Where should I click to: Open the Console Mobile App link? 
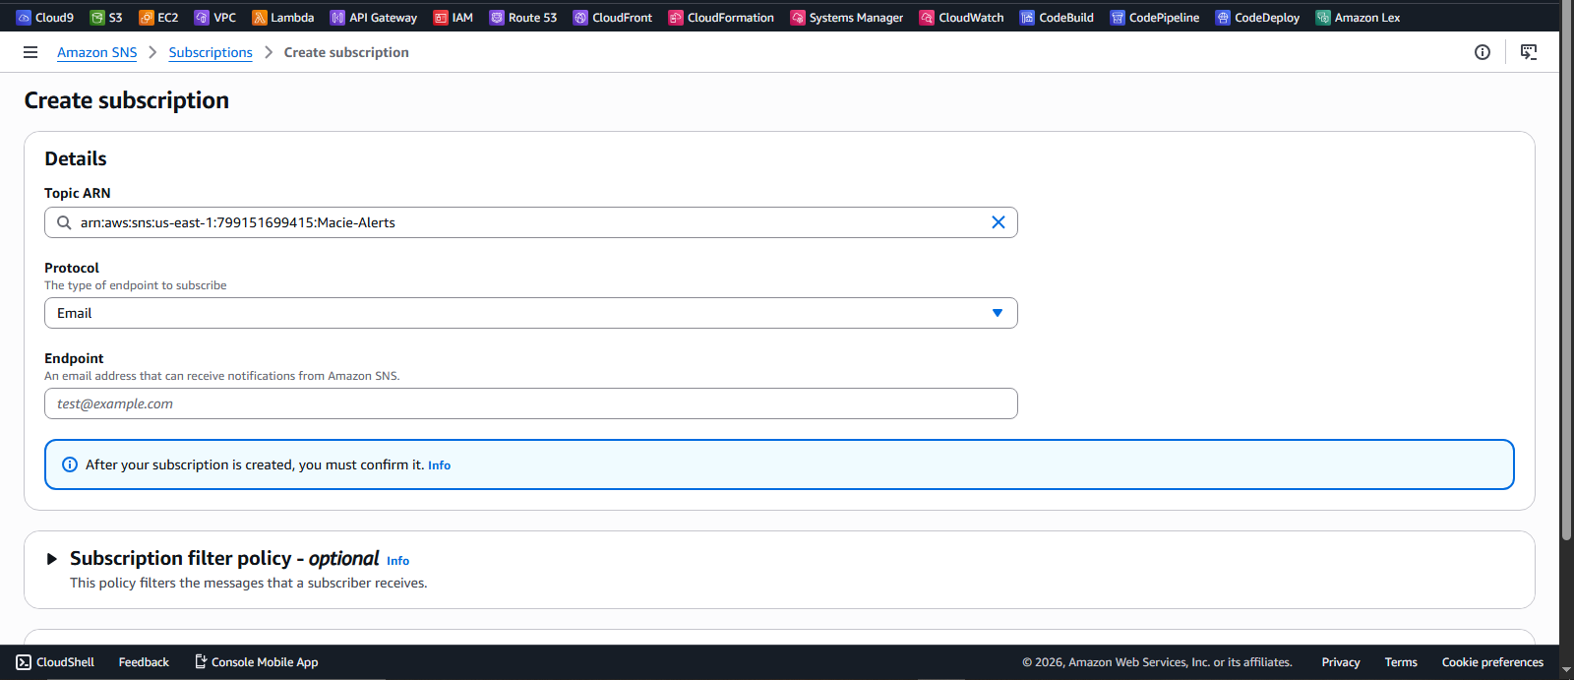(256, 662)
